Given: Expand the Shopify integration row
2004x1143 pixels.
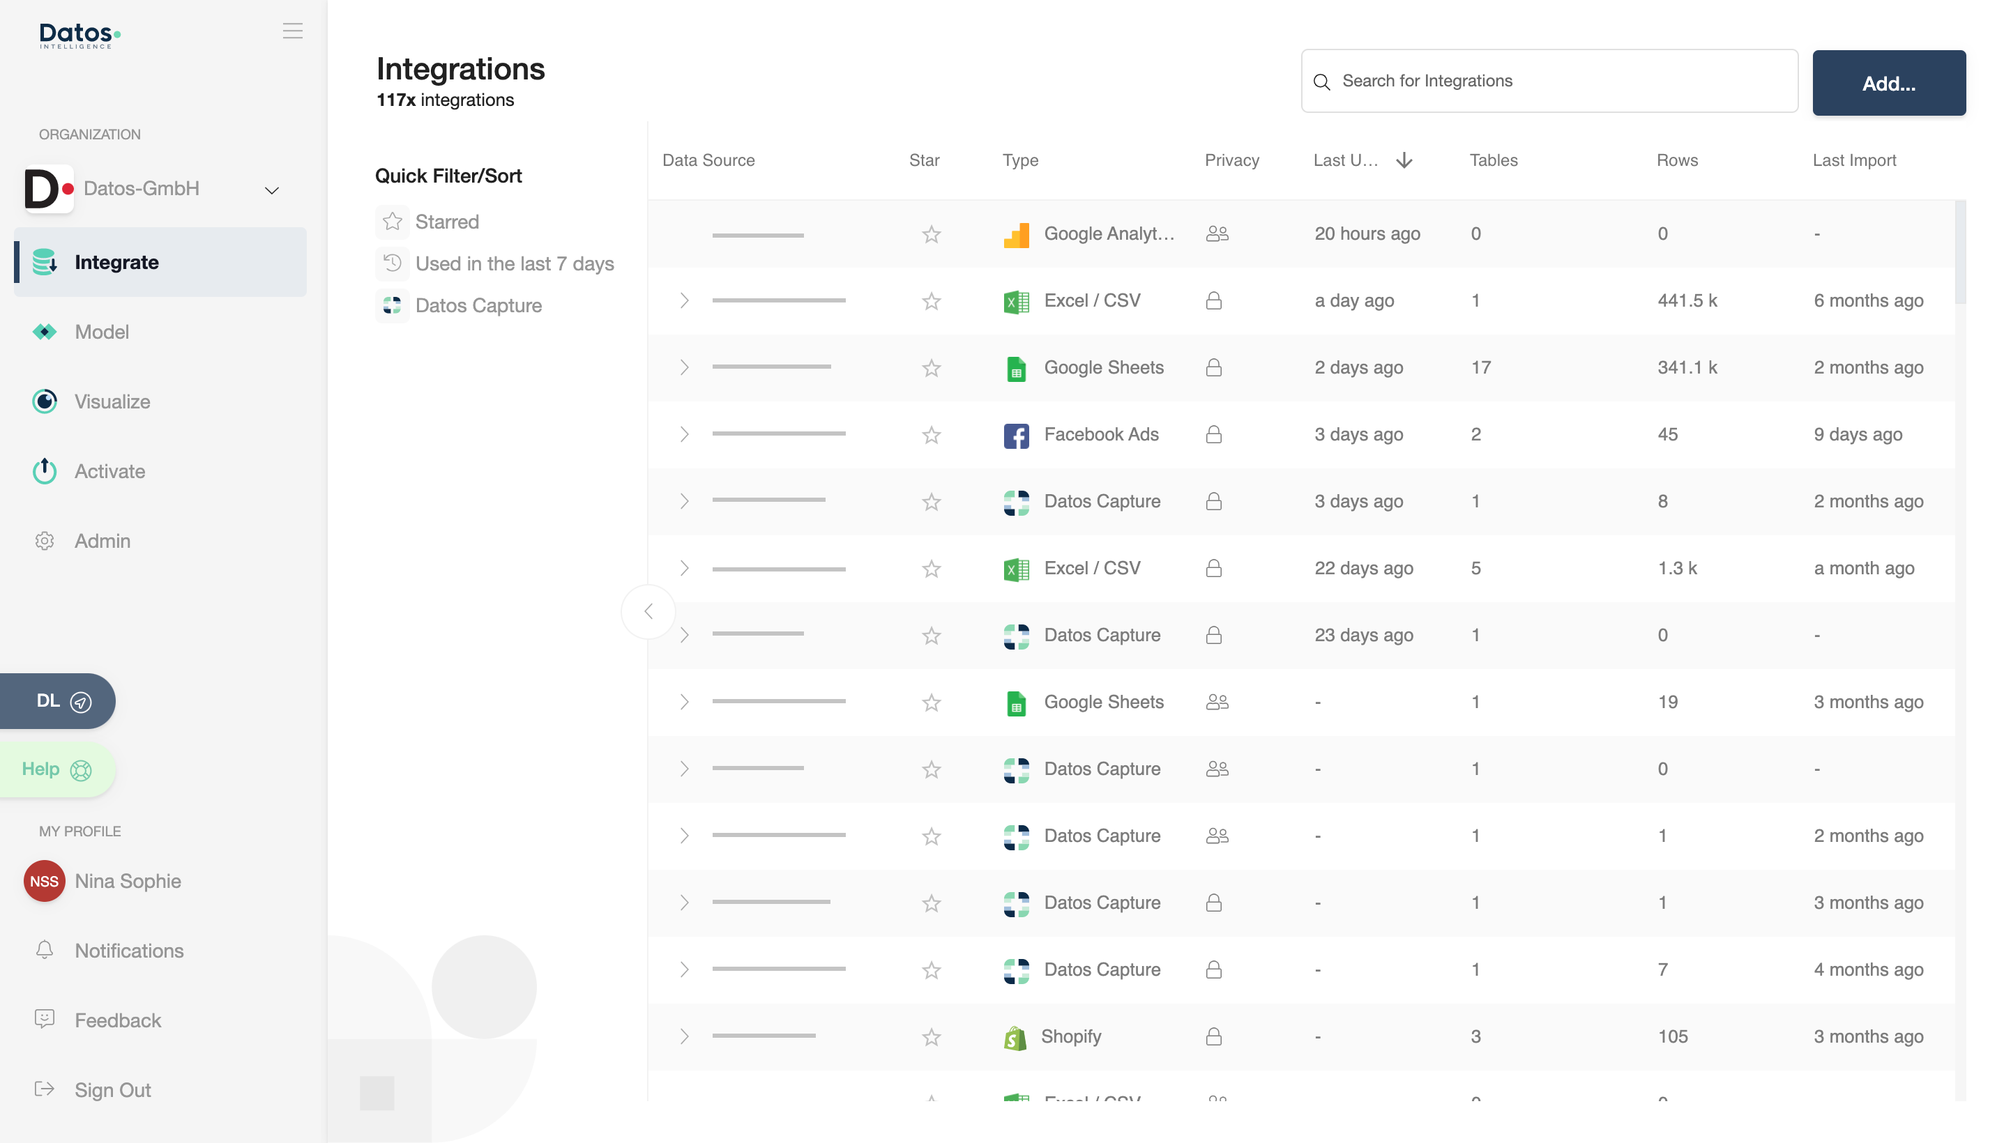Looking at the screenshot, I should coord(684,1037).
